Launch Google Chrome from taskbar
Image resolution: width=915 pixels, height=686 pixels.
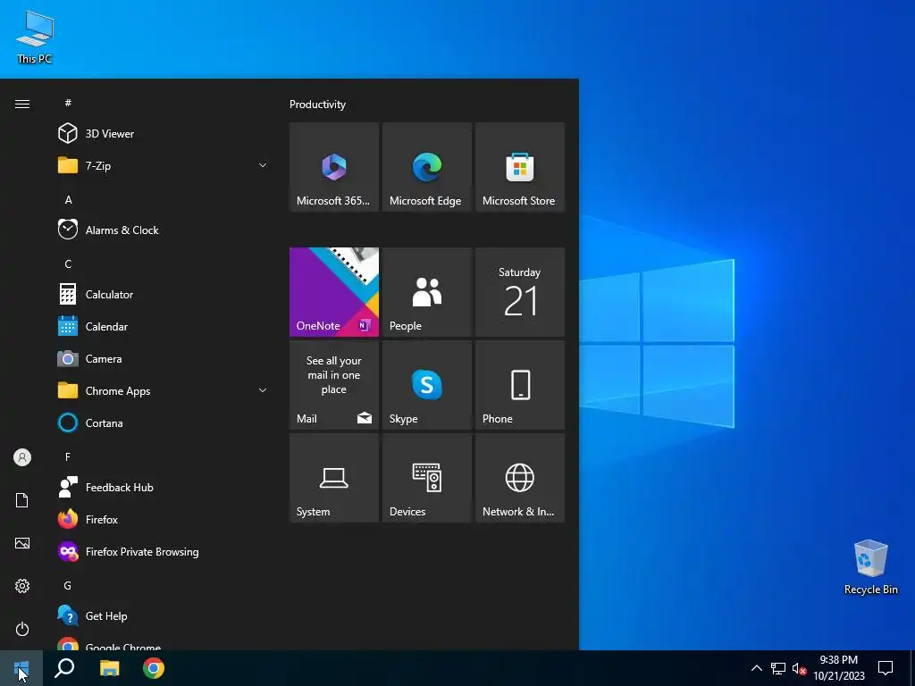click(x=154, y=668)
